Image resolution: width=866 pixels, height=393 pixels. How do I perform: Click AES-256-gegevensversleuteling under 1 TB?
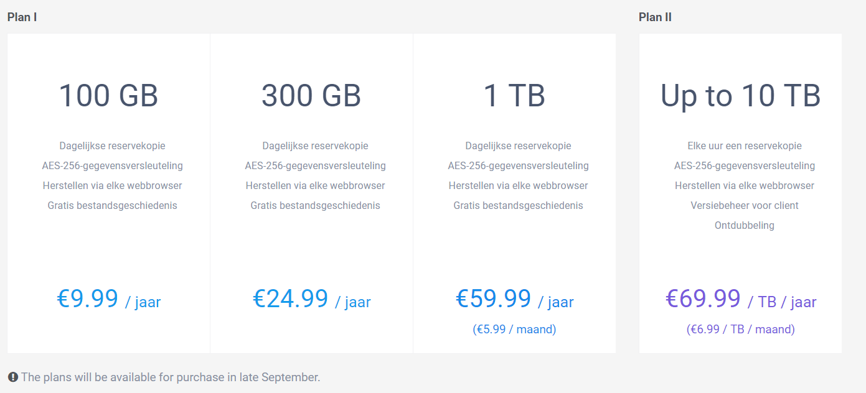click(518, 165)
